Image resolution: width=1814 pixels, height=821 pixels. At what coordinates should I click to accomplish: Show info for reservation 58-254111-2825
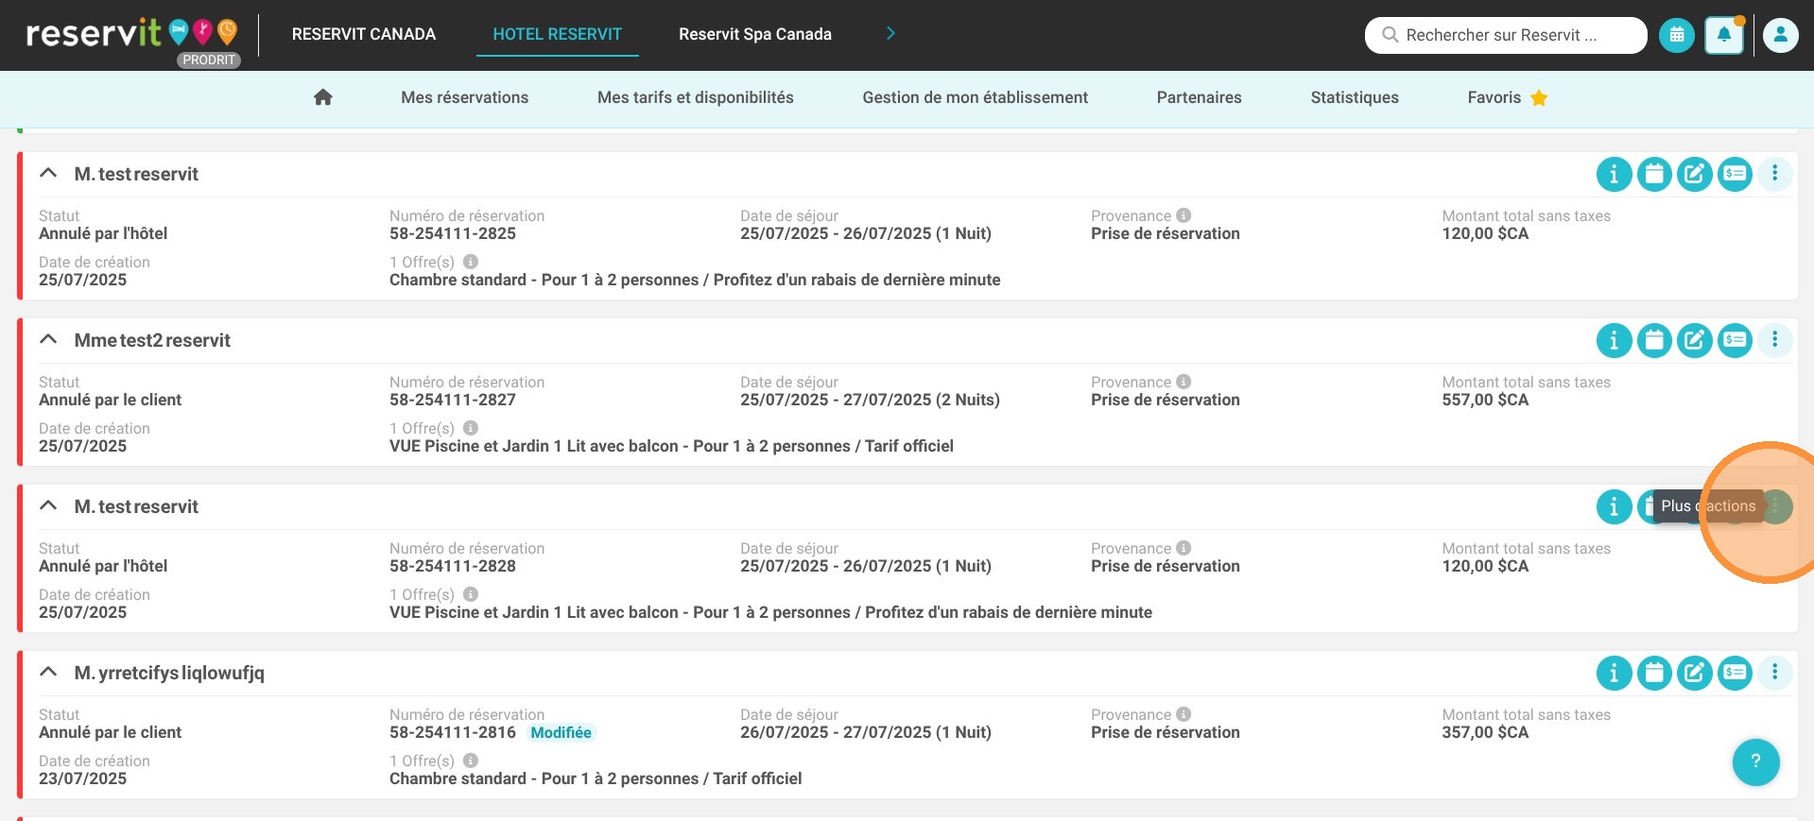coord(1615,174)
